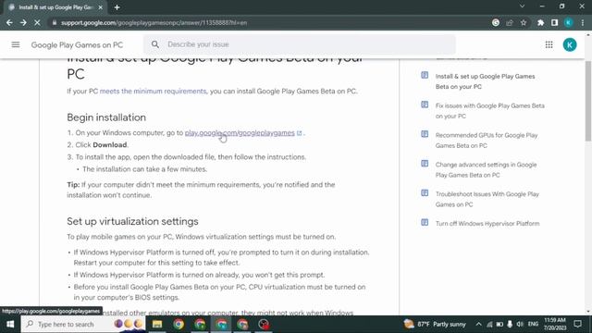Open the browser extensions puzzle icon
This screenshot has width=592, height=333.
click(x=540, y=22)
